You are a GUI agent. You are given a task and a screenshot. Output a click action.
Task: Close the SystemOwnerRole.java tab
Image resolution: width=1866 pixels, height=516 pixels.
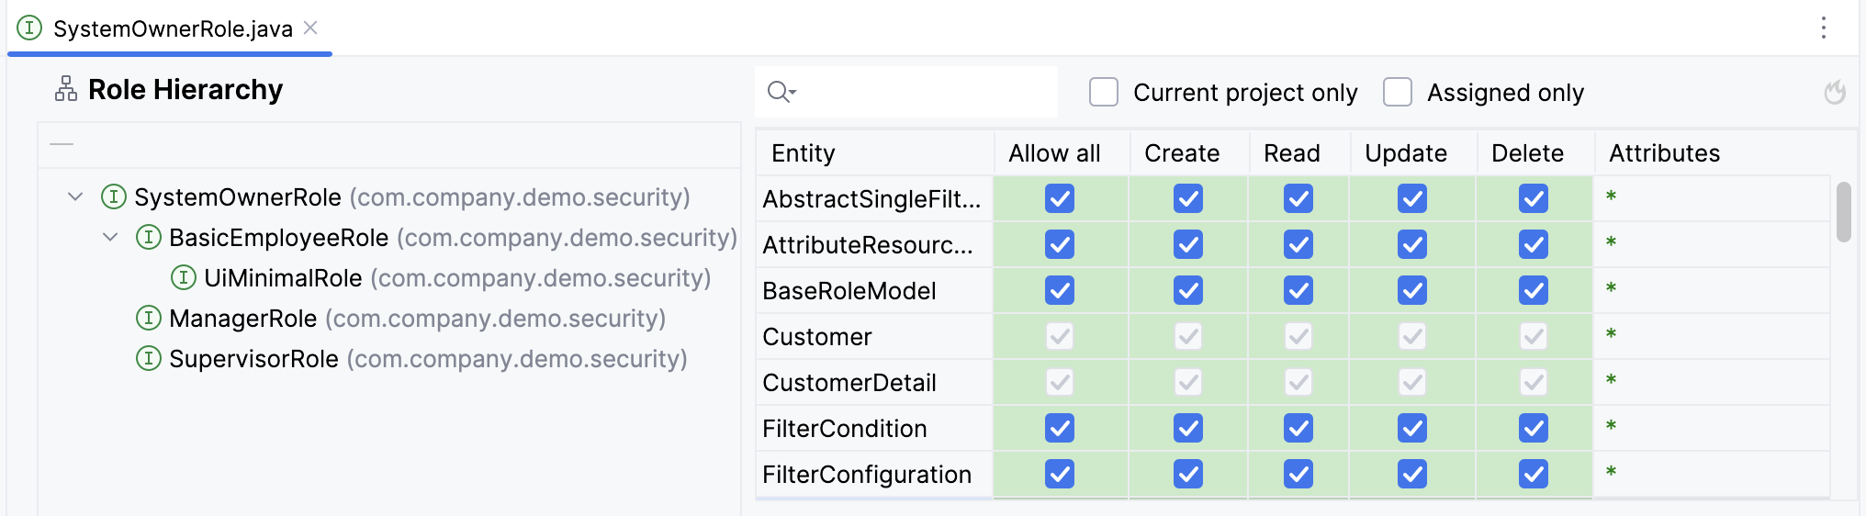(311, 28)
